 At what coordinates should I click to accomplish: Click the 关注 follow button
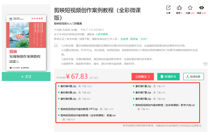click(x=26, y=77)
